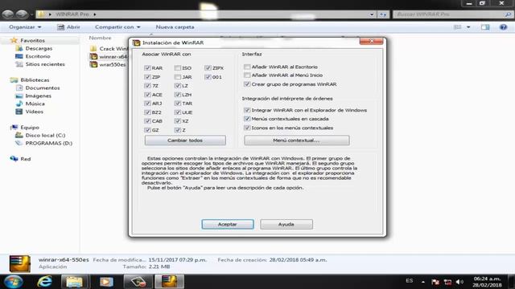
Task: Click the Explorer address bar path
Action: click(202, 14)
